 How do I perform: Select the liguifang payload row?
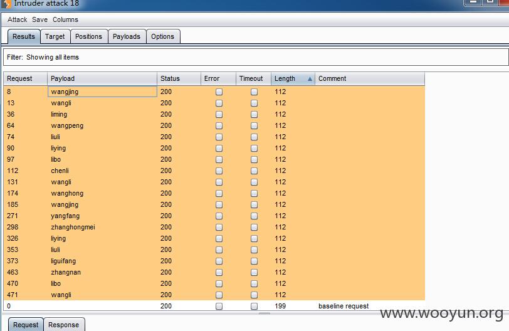click(x=214, y=261)
